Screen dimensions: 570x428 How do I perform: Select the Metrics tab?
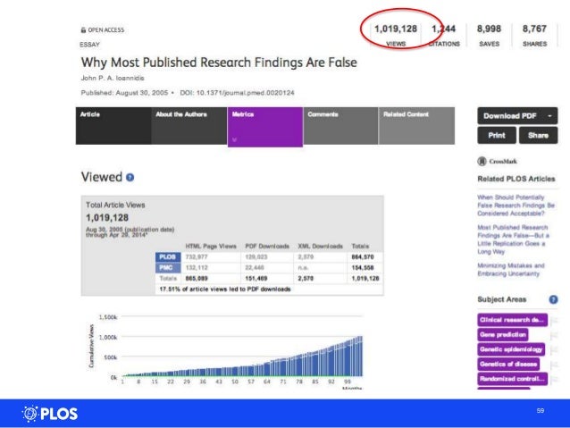pyautogui.click(x=265, y=127)
